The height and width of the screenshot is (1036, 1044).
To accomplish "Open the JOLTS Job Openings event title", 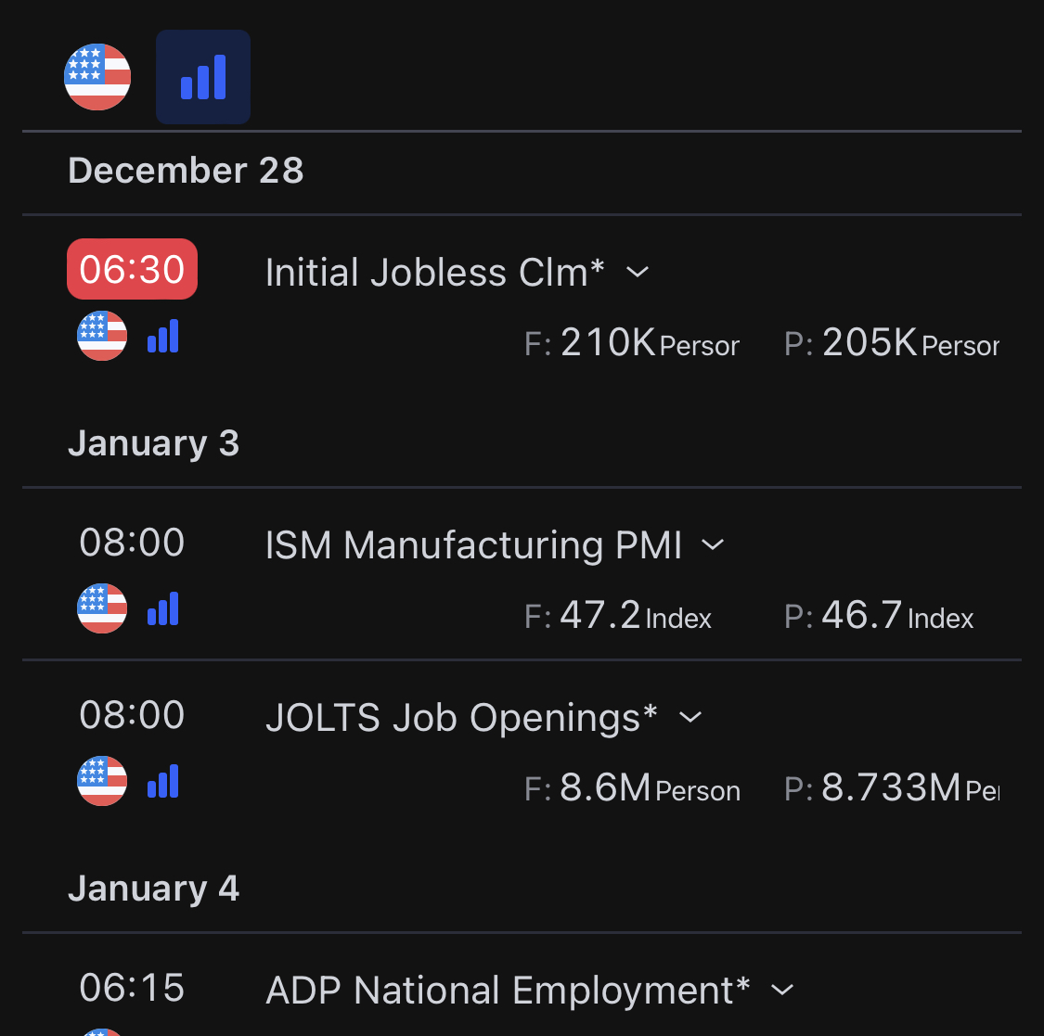I will tap(461, 718).
